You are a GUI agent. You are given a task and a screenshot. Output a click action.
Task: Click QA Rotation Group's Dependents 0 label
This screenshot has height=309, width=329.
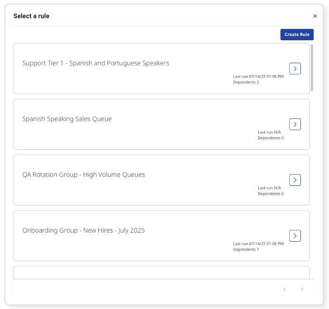[270, 194]
